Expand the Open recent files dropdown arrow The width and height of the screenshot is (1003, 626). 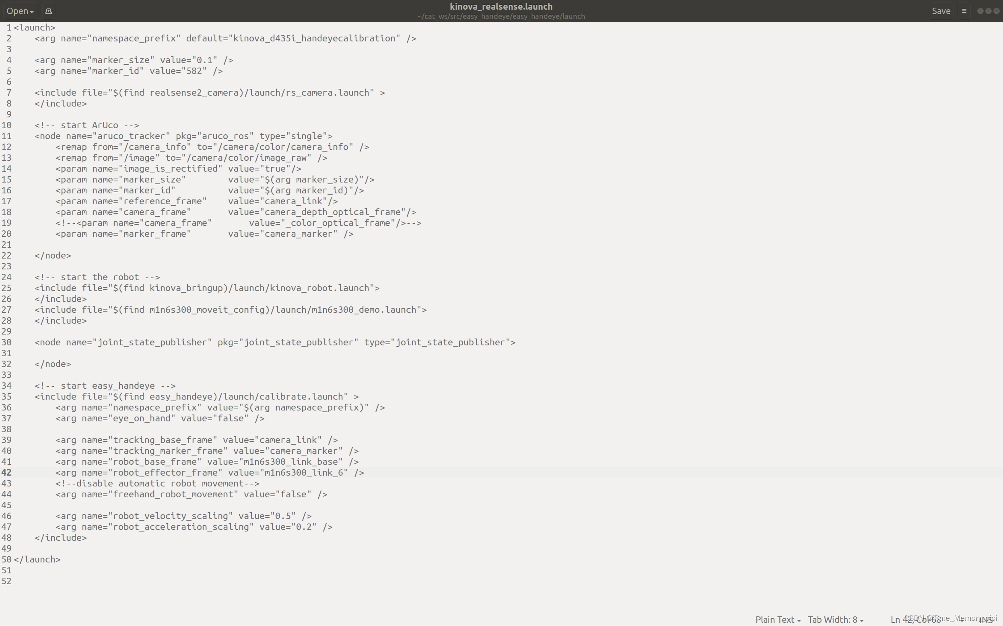click(31, 12)
